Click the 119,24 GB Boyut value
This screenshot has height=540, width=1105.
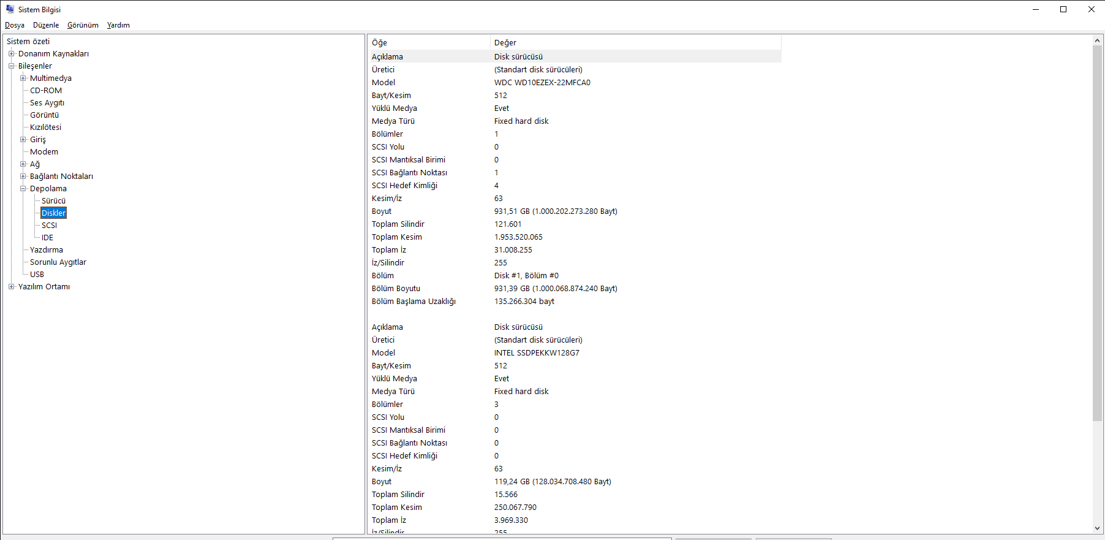pos(552,482)
